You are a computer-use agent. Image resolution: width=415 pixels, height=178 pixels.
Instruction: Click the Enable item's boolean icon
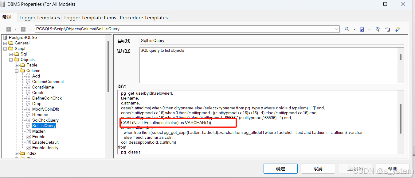click(28, 137)
